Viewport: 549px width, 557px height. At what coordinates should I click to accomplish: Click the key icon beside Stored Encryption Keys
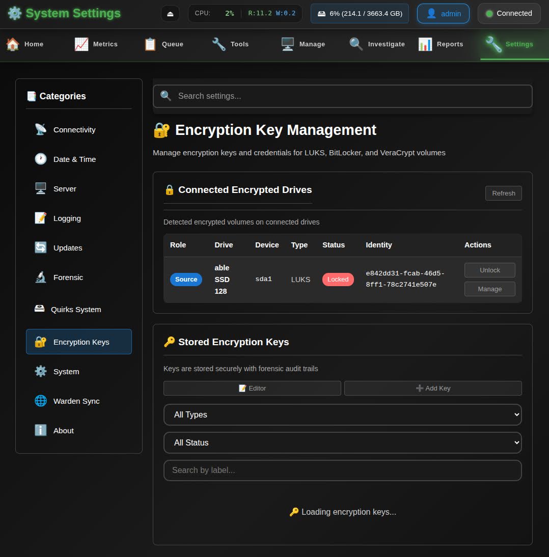click(170, 342)
